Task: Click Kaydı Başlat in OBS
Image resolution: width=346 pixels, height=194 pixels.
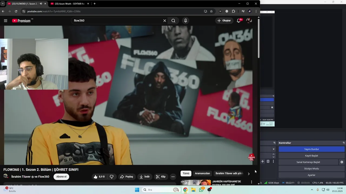Action: point(311,156)
